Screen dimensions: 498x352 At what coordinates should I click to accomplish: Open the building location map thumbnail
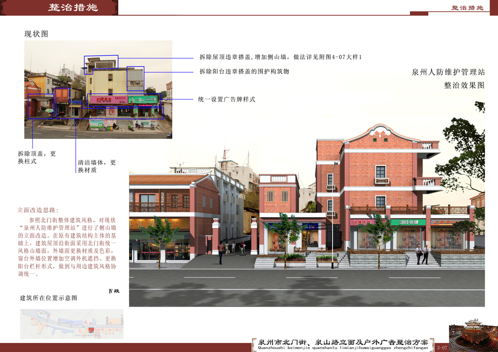pyautogui.click(x=71, y=324)
